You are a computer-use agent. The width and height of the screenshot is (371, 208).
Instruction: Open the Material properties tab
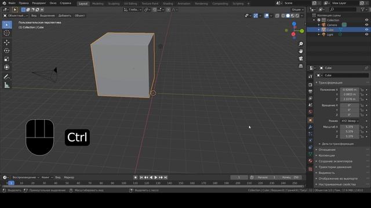click(x=311, y=161)
